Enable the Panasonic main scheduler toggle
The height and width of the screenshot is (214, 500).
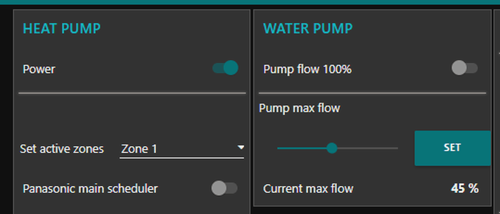point(224,188)
